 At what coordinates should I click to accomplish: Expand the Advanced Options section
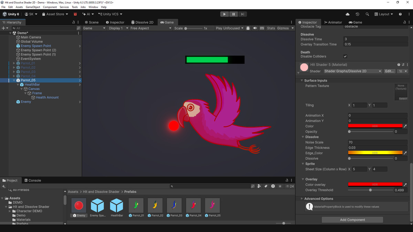point(302,199)
